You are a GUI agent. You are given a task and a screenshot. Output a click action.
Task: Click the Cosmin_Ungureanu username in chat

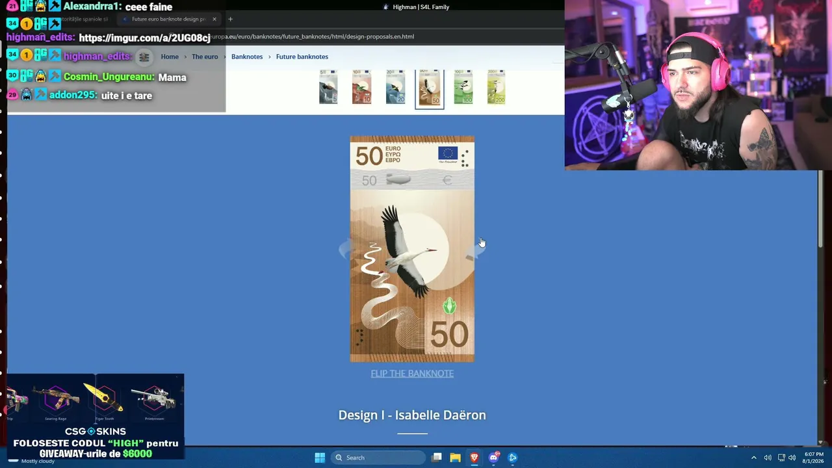(x=109, y=77)
